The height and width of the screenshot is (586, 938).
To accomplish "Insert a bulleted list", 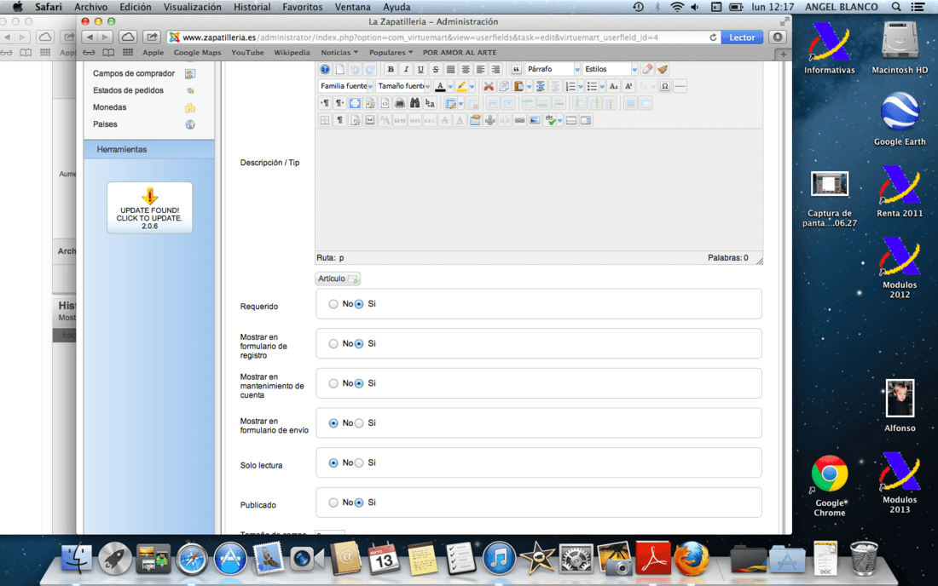I will click(x=592, y=87).
